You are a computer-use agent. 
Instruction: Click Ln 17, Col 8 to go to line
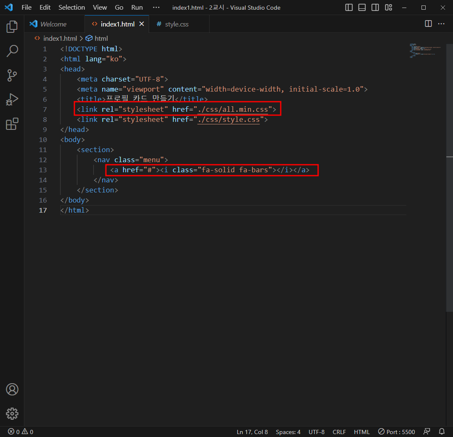click(x=252, y=432)
